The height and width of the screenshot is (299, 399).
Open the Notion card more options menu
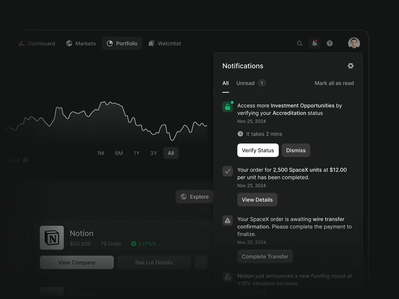(x=201, y=262)
